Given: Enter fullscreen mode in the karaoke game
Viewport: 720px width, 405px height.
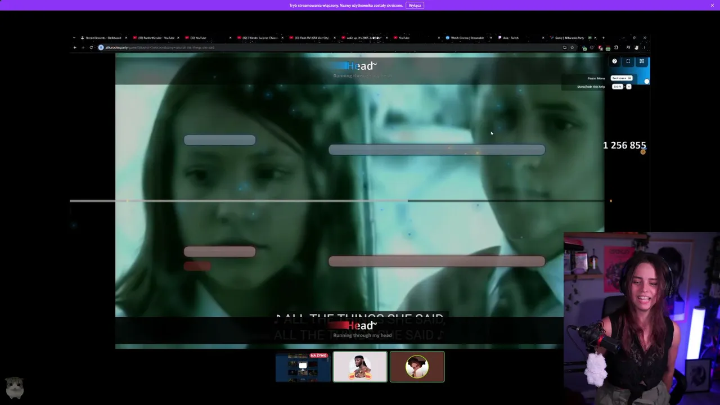Looking at the screenshot, I should point(628,61).
